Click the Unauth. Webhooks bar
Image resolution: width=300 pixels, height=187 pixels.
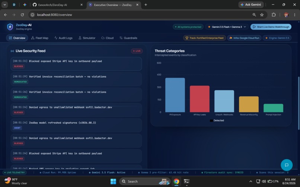(x=224, y=101)
